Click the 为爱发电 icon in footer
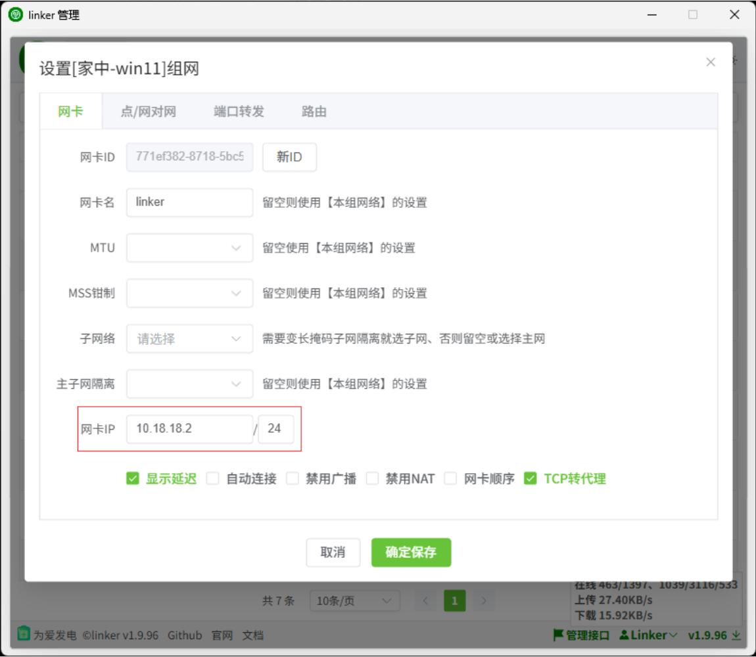The width and height of the screenshot is (756, 657). point(23,633)
